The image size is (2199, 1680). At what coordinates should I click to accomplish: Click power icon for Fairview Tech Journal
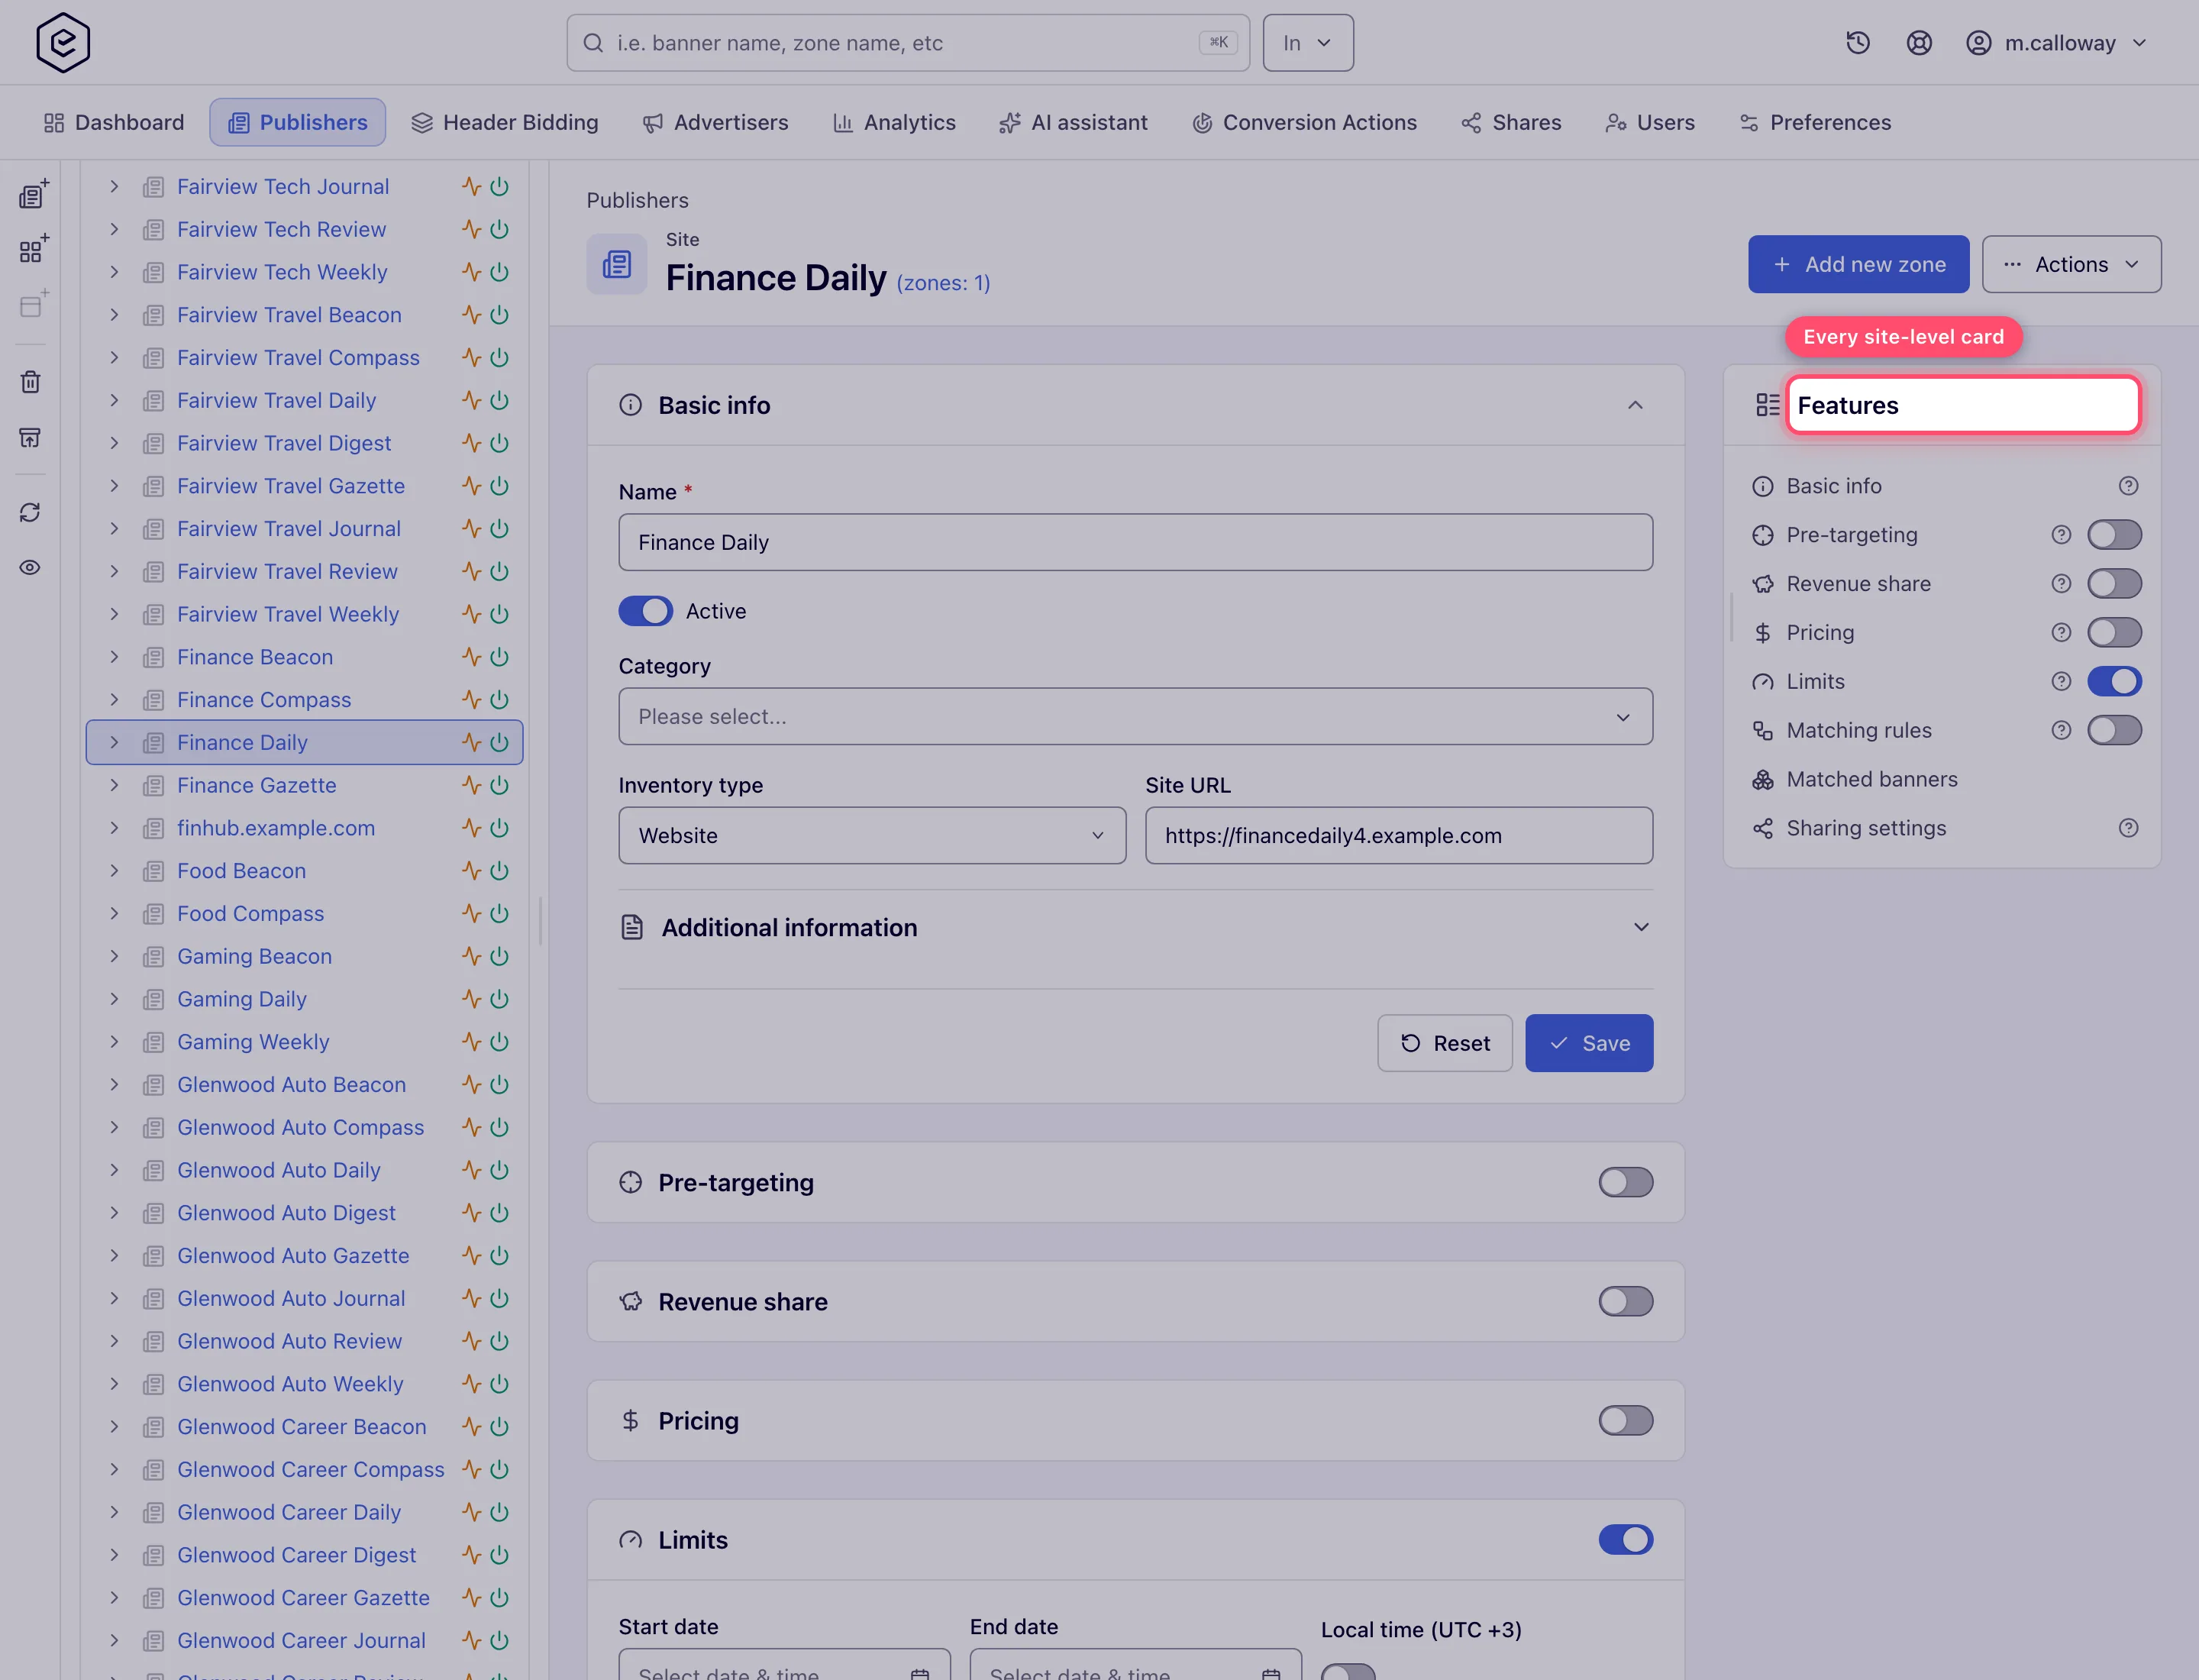click(499, 187)
